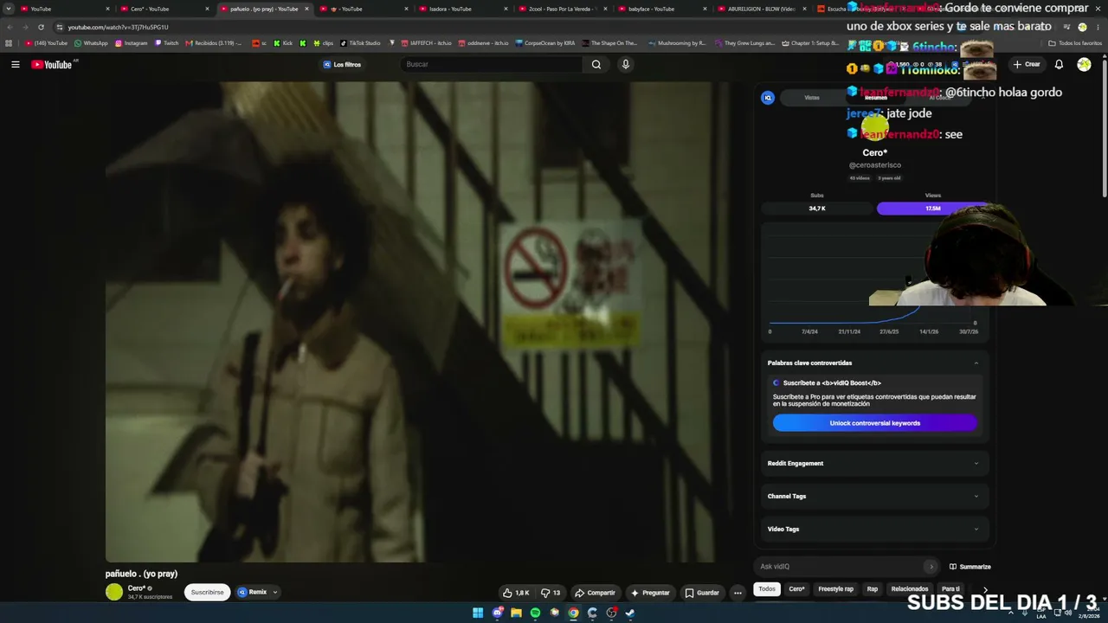
Task: Open Twitch bookmark
Action: click(167, 43)
